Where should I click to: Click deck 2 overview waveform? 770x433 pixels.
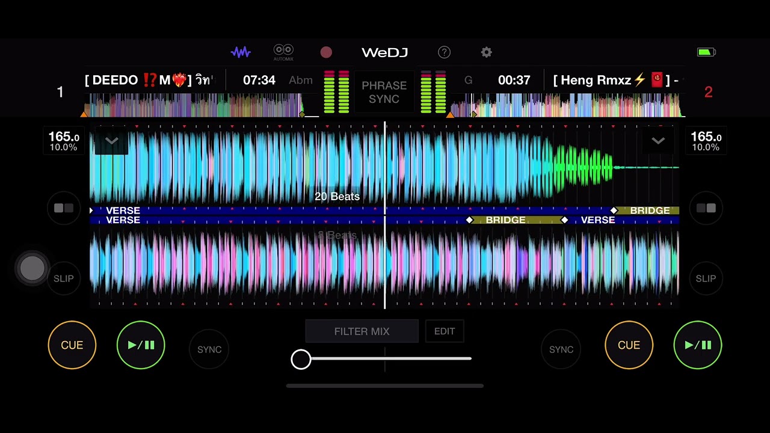coord(568,105)
